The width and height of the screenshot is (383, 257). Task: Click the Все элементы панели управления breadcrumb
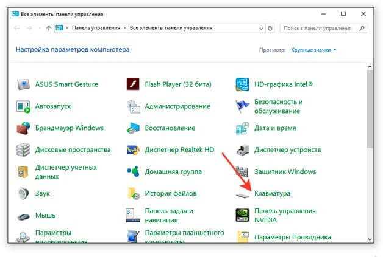pos(171,28)
